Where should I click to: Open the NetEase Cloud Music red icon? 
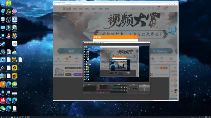click(3, 100)
